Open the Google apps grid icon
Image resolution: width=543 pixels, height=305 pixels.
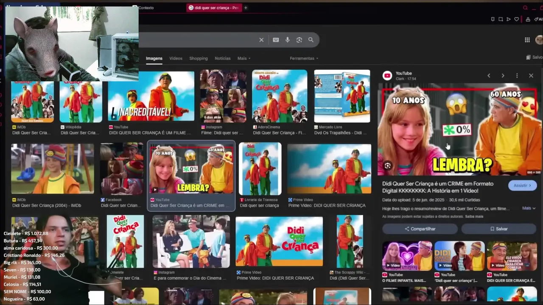527,40
